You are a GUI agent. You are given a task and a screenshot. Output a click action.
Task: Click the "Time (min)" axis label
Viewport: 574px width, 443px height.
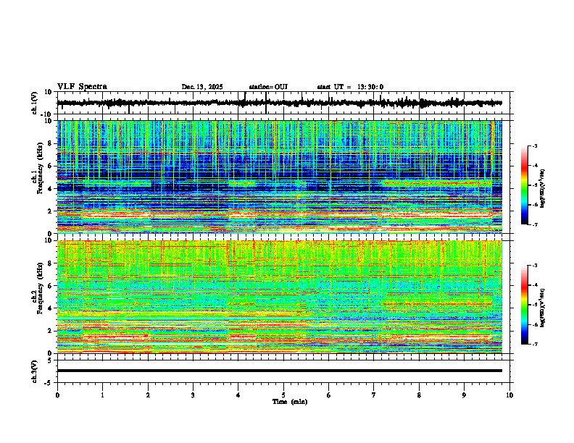[x=290, y=402]
